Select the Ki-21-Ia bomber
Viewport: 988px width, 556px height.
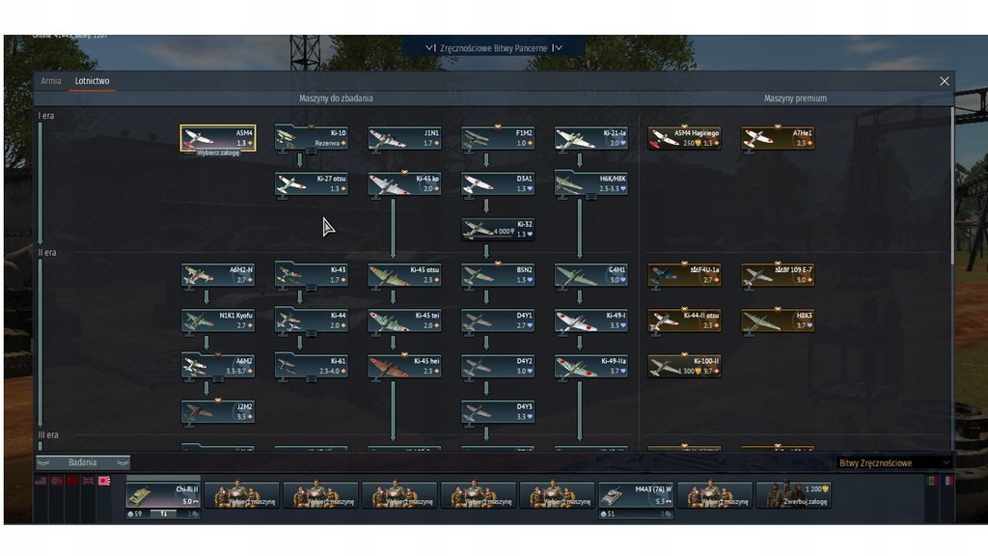click(x=591, y=137)
